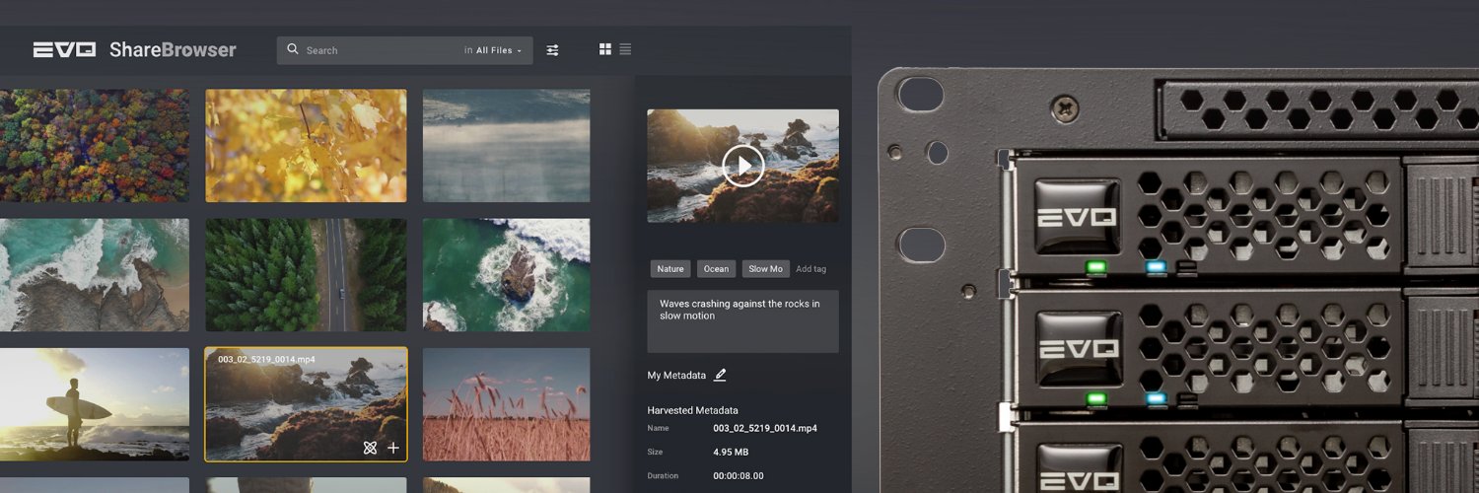The width and height of the screenshot is (1479, 493).
Task: Click the ShareBrowser title text
Action: click(x=173, y=49)
